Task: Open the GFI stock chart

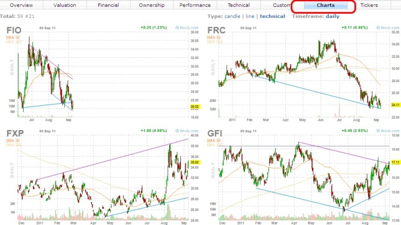Action: click(303, 176)
